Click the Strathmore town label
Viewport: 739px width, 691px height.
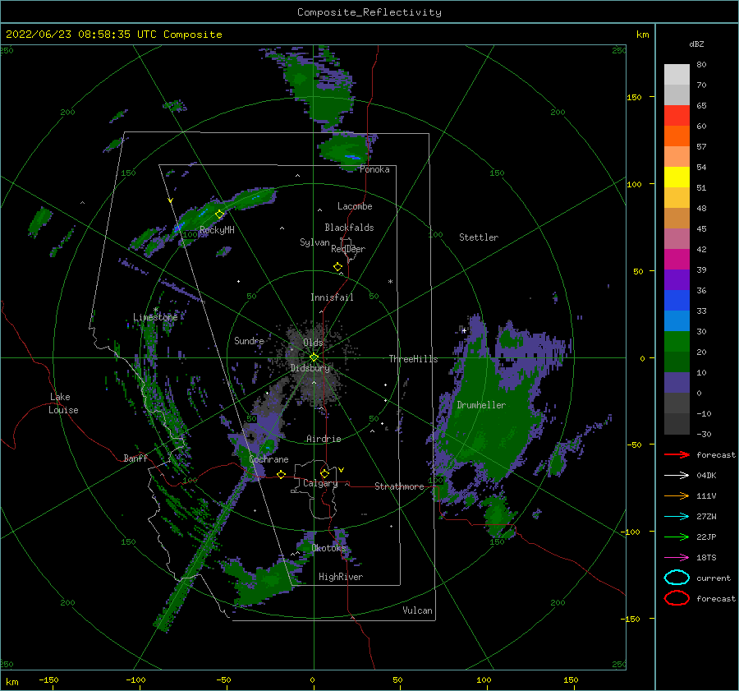click(x=399, y=486)
